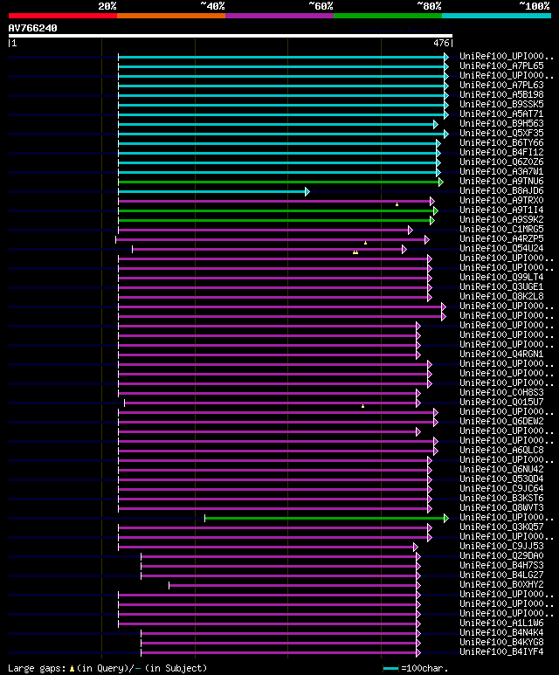The image size is (559, 675).
Task: Select the UniRef100_B9SSK5 label
Action: pyautogui.click(x=501, y=104)
